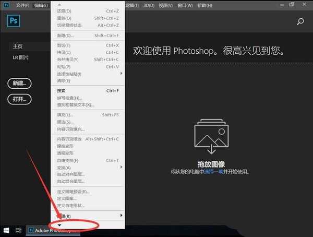Open the 文件(F) menu
313x237 pixels.
(x=22, y=5)
